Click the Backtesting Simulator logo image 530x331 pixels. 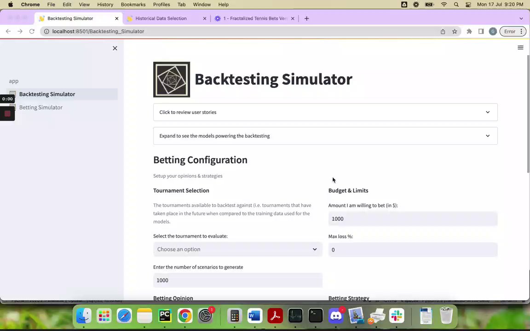pyautogui.click(x=171, y=80)
